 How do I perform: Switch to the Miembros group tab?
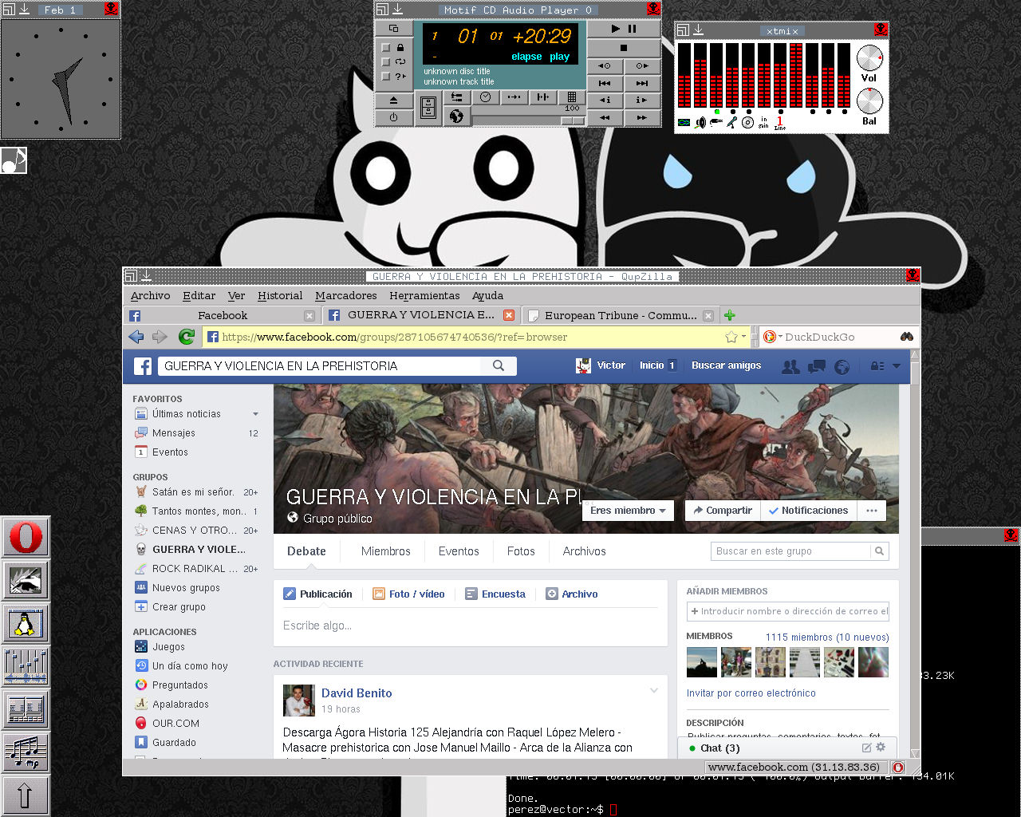[385, 551]
